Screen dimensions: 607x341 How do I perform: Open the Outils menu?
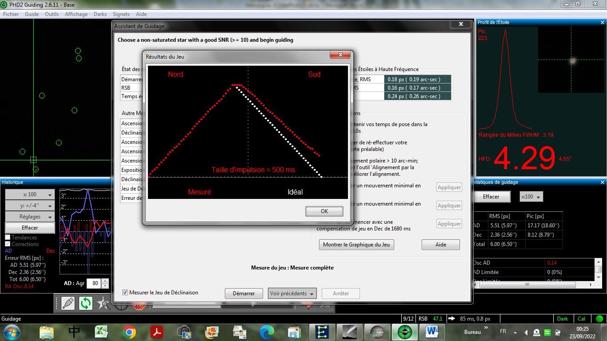tap(52, 14)
